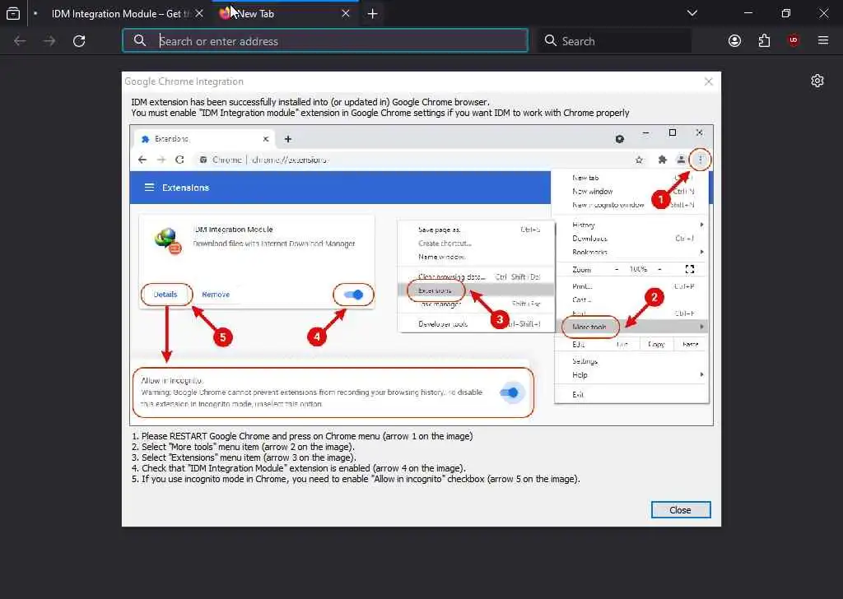The image size is (843, 599).
Task: Open the New Tab personalize gear
Action: (x=817, y=81)
